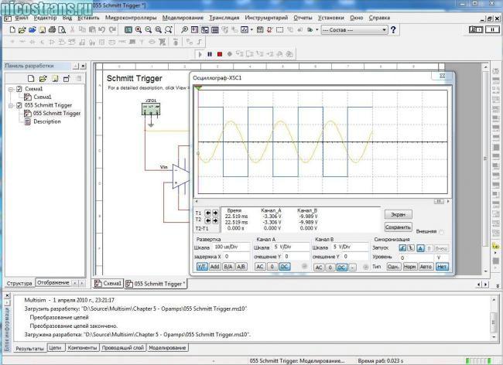Open the Структура tab in design panel
The width and height of the screenshot is (503, 365).
click(19, 283)
